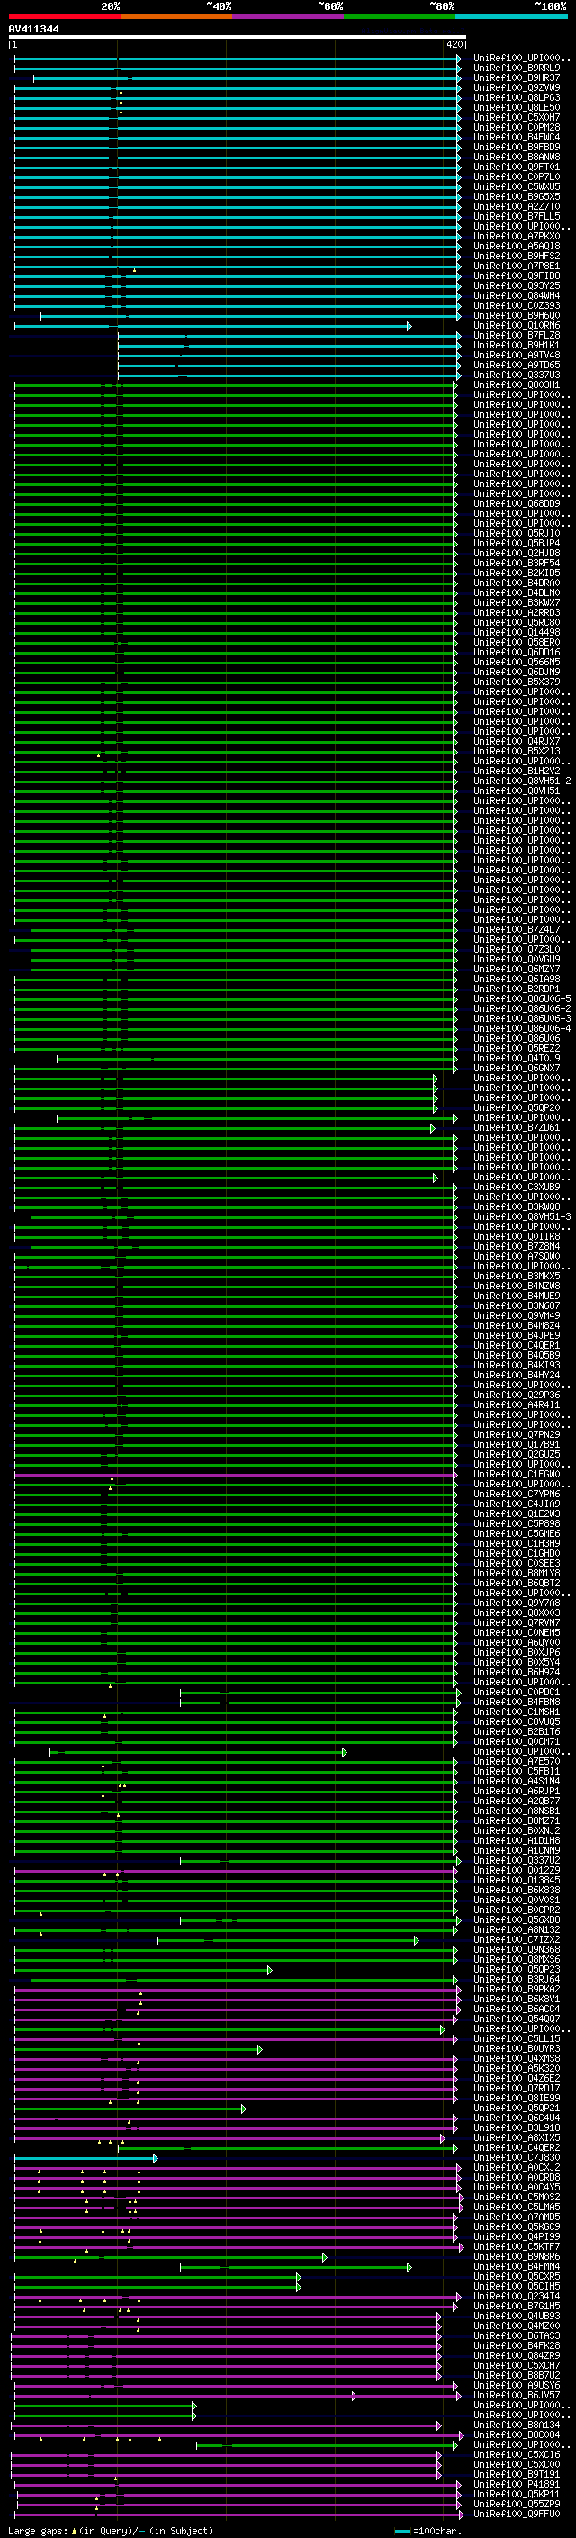Select the AV411344 query name
Screen dimensions: 576x2538
click(x=33, y=29)
